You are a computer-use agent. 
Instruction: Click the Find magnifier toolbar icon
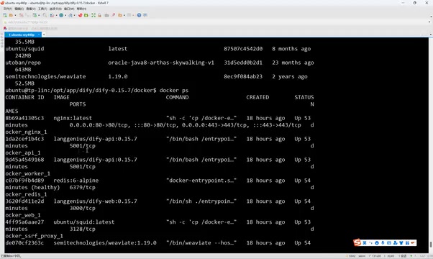(45, 15)
